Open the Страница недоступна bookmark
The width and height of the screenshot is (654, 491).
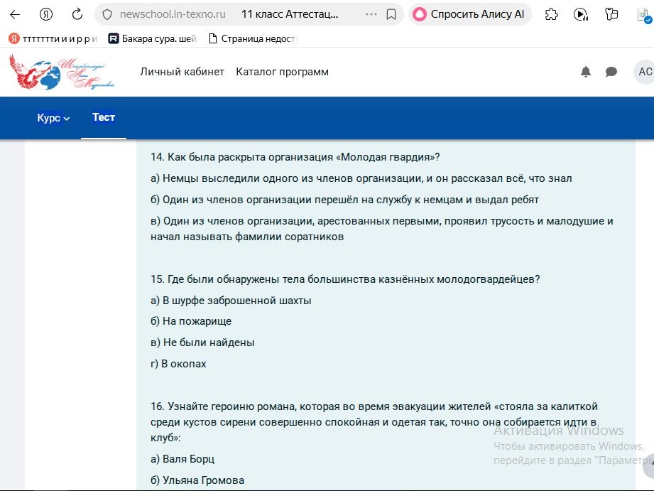coord(254,39)
